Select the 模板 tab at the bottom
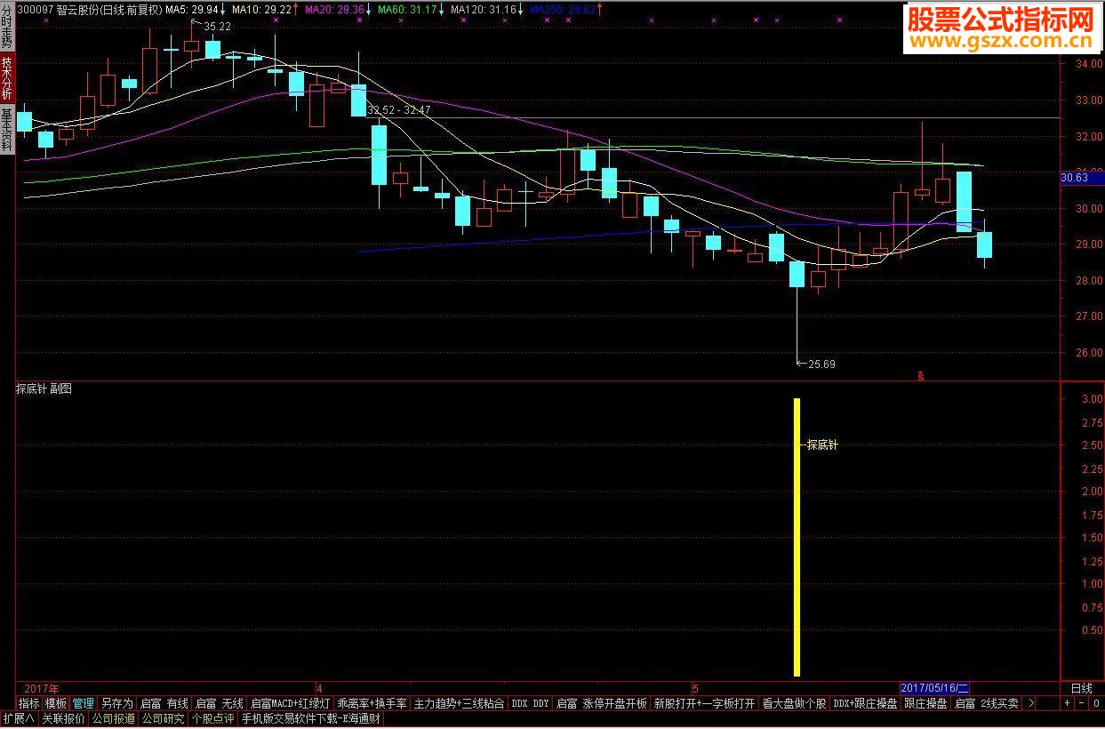 click(56, 703)
